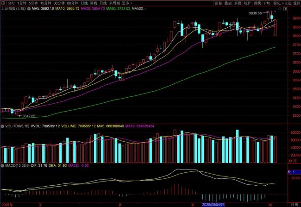Toggle the 叠加 overlay option

tap(228, 3)
